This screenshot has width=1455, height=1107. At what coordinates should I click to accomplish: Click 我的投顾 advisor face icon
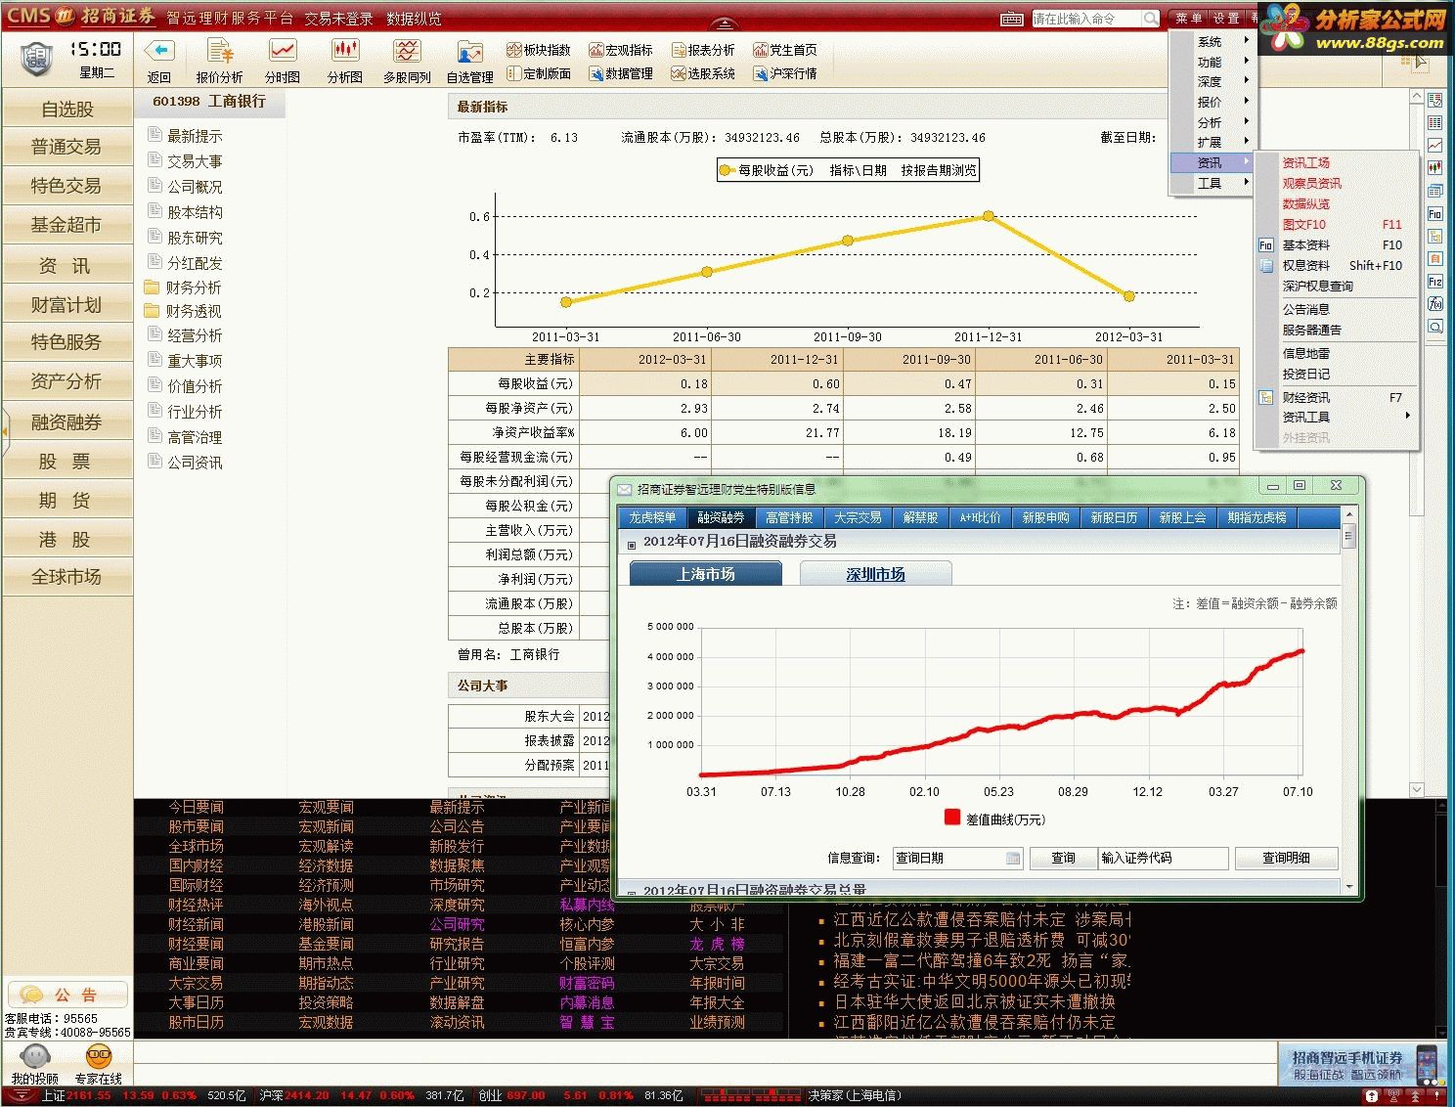pyautogui.click(x=35, y=1056)
